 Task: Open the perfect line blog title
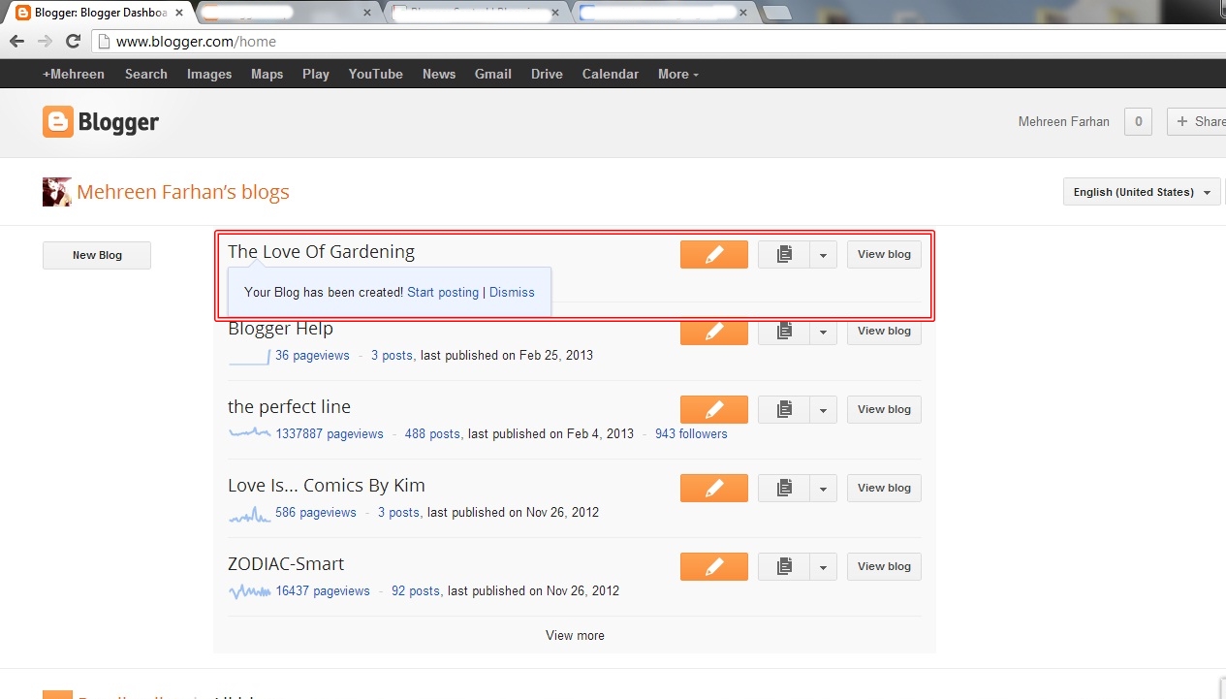pyautogui.click(x=289, y=407)
